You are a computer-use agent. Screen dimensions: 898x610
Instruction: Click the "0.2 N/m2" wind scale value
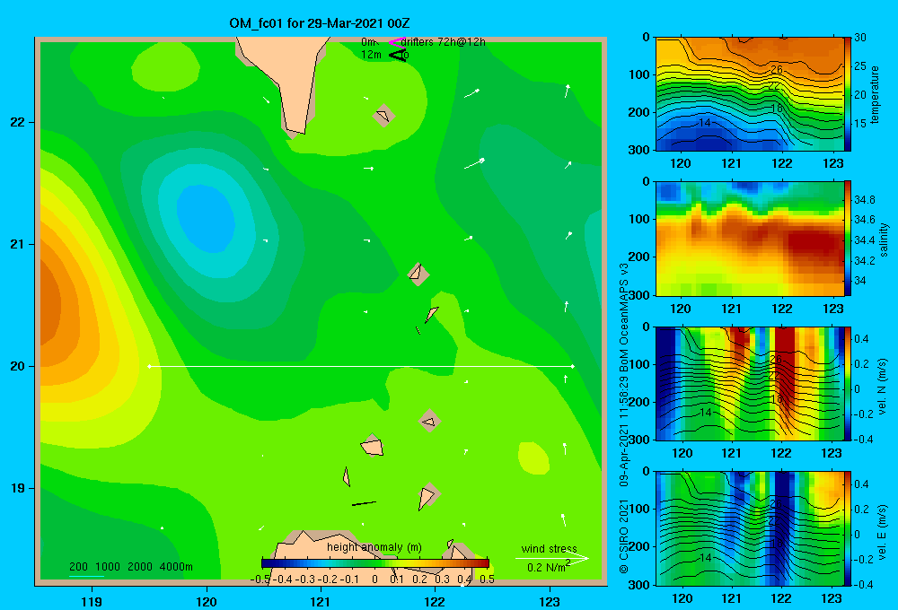pyautogui.click(x=548, y=567)
